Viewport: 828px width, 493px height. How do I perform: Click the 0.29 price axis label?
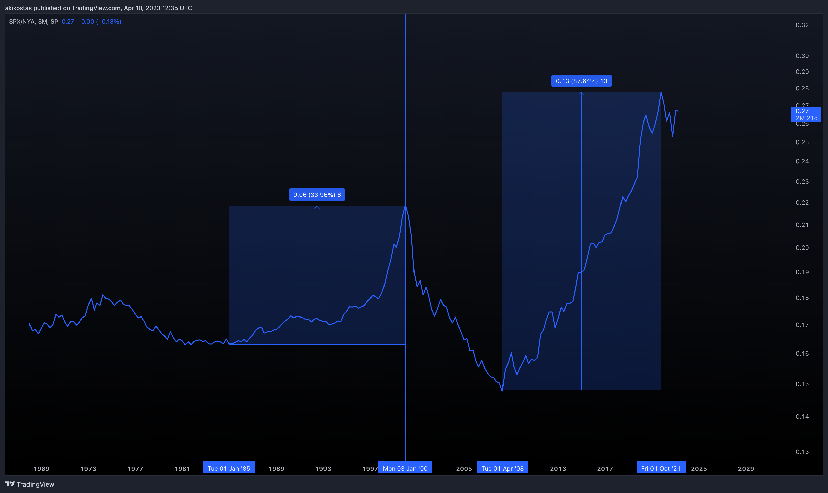point(802,72)
